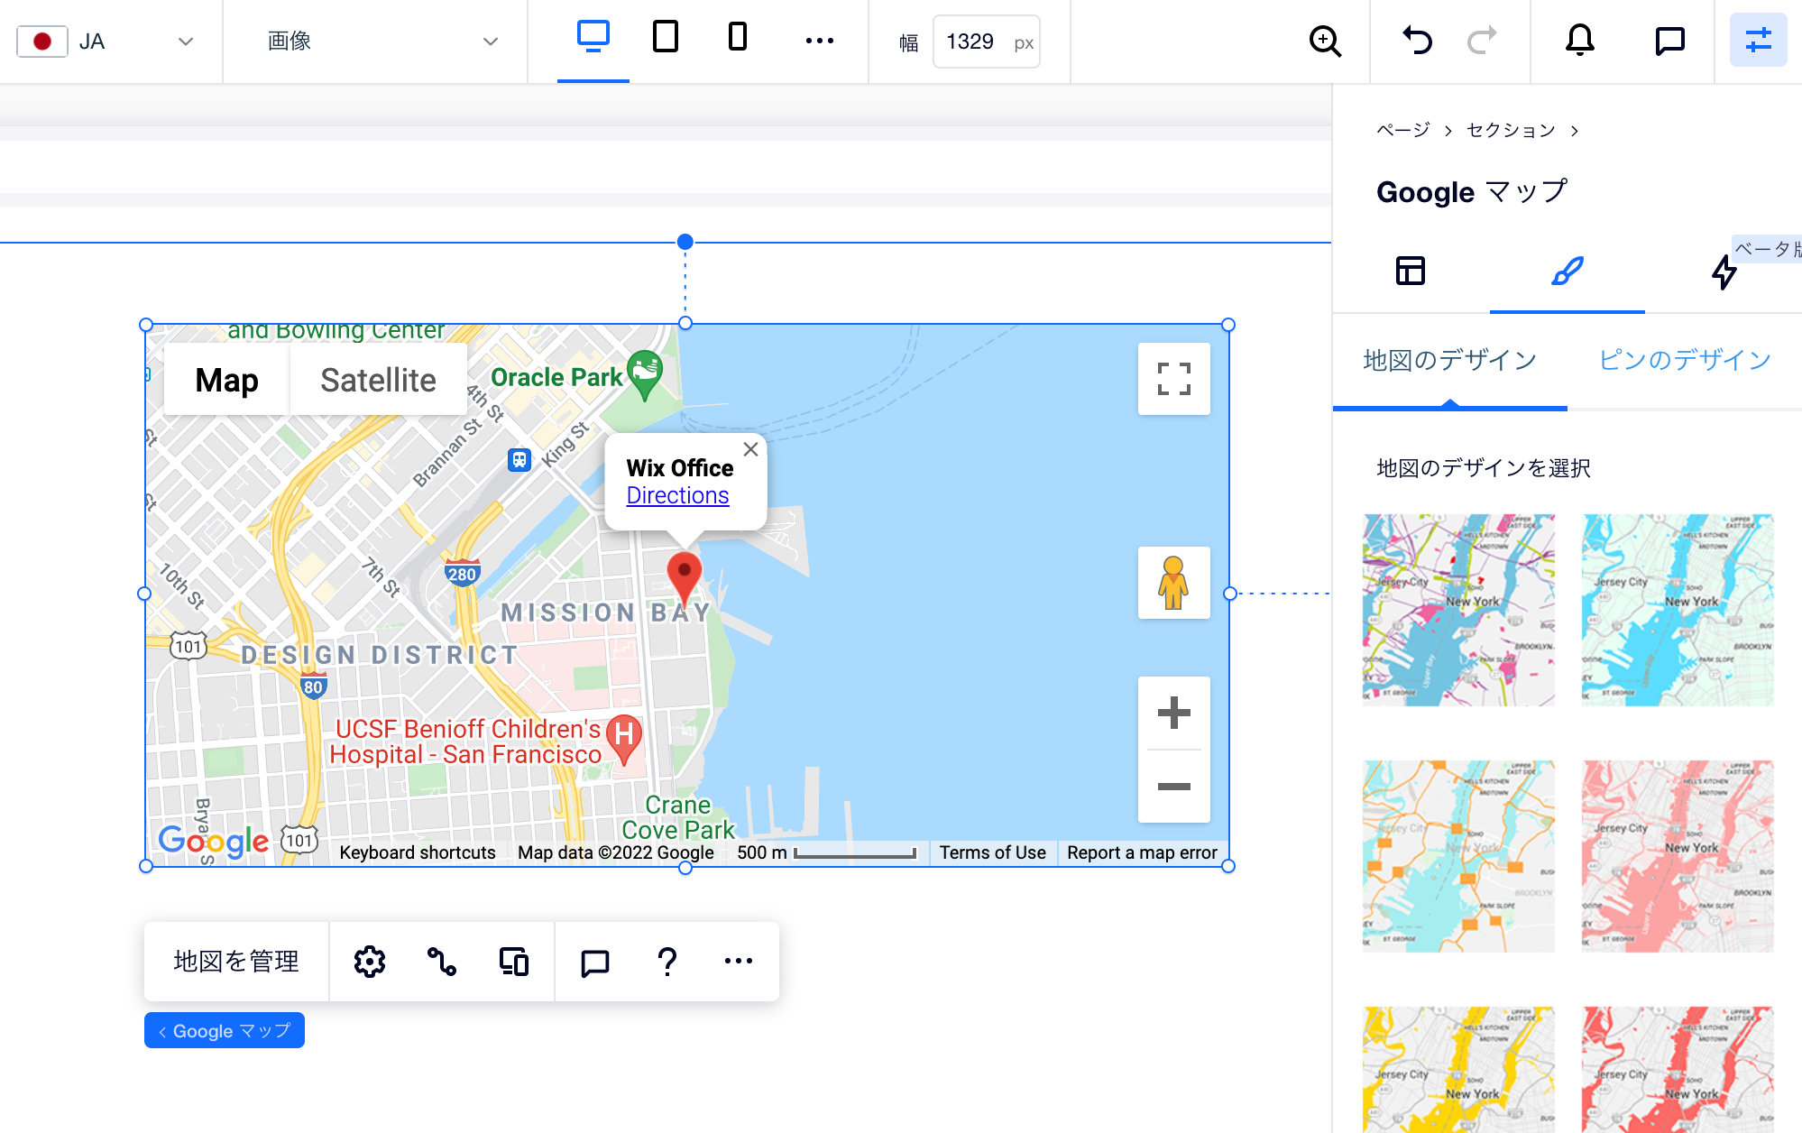The image size is (1802, 1133).
Task: Open the 地図のデザイン tab
Action: click(1449, 361)
